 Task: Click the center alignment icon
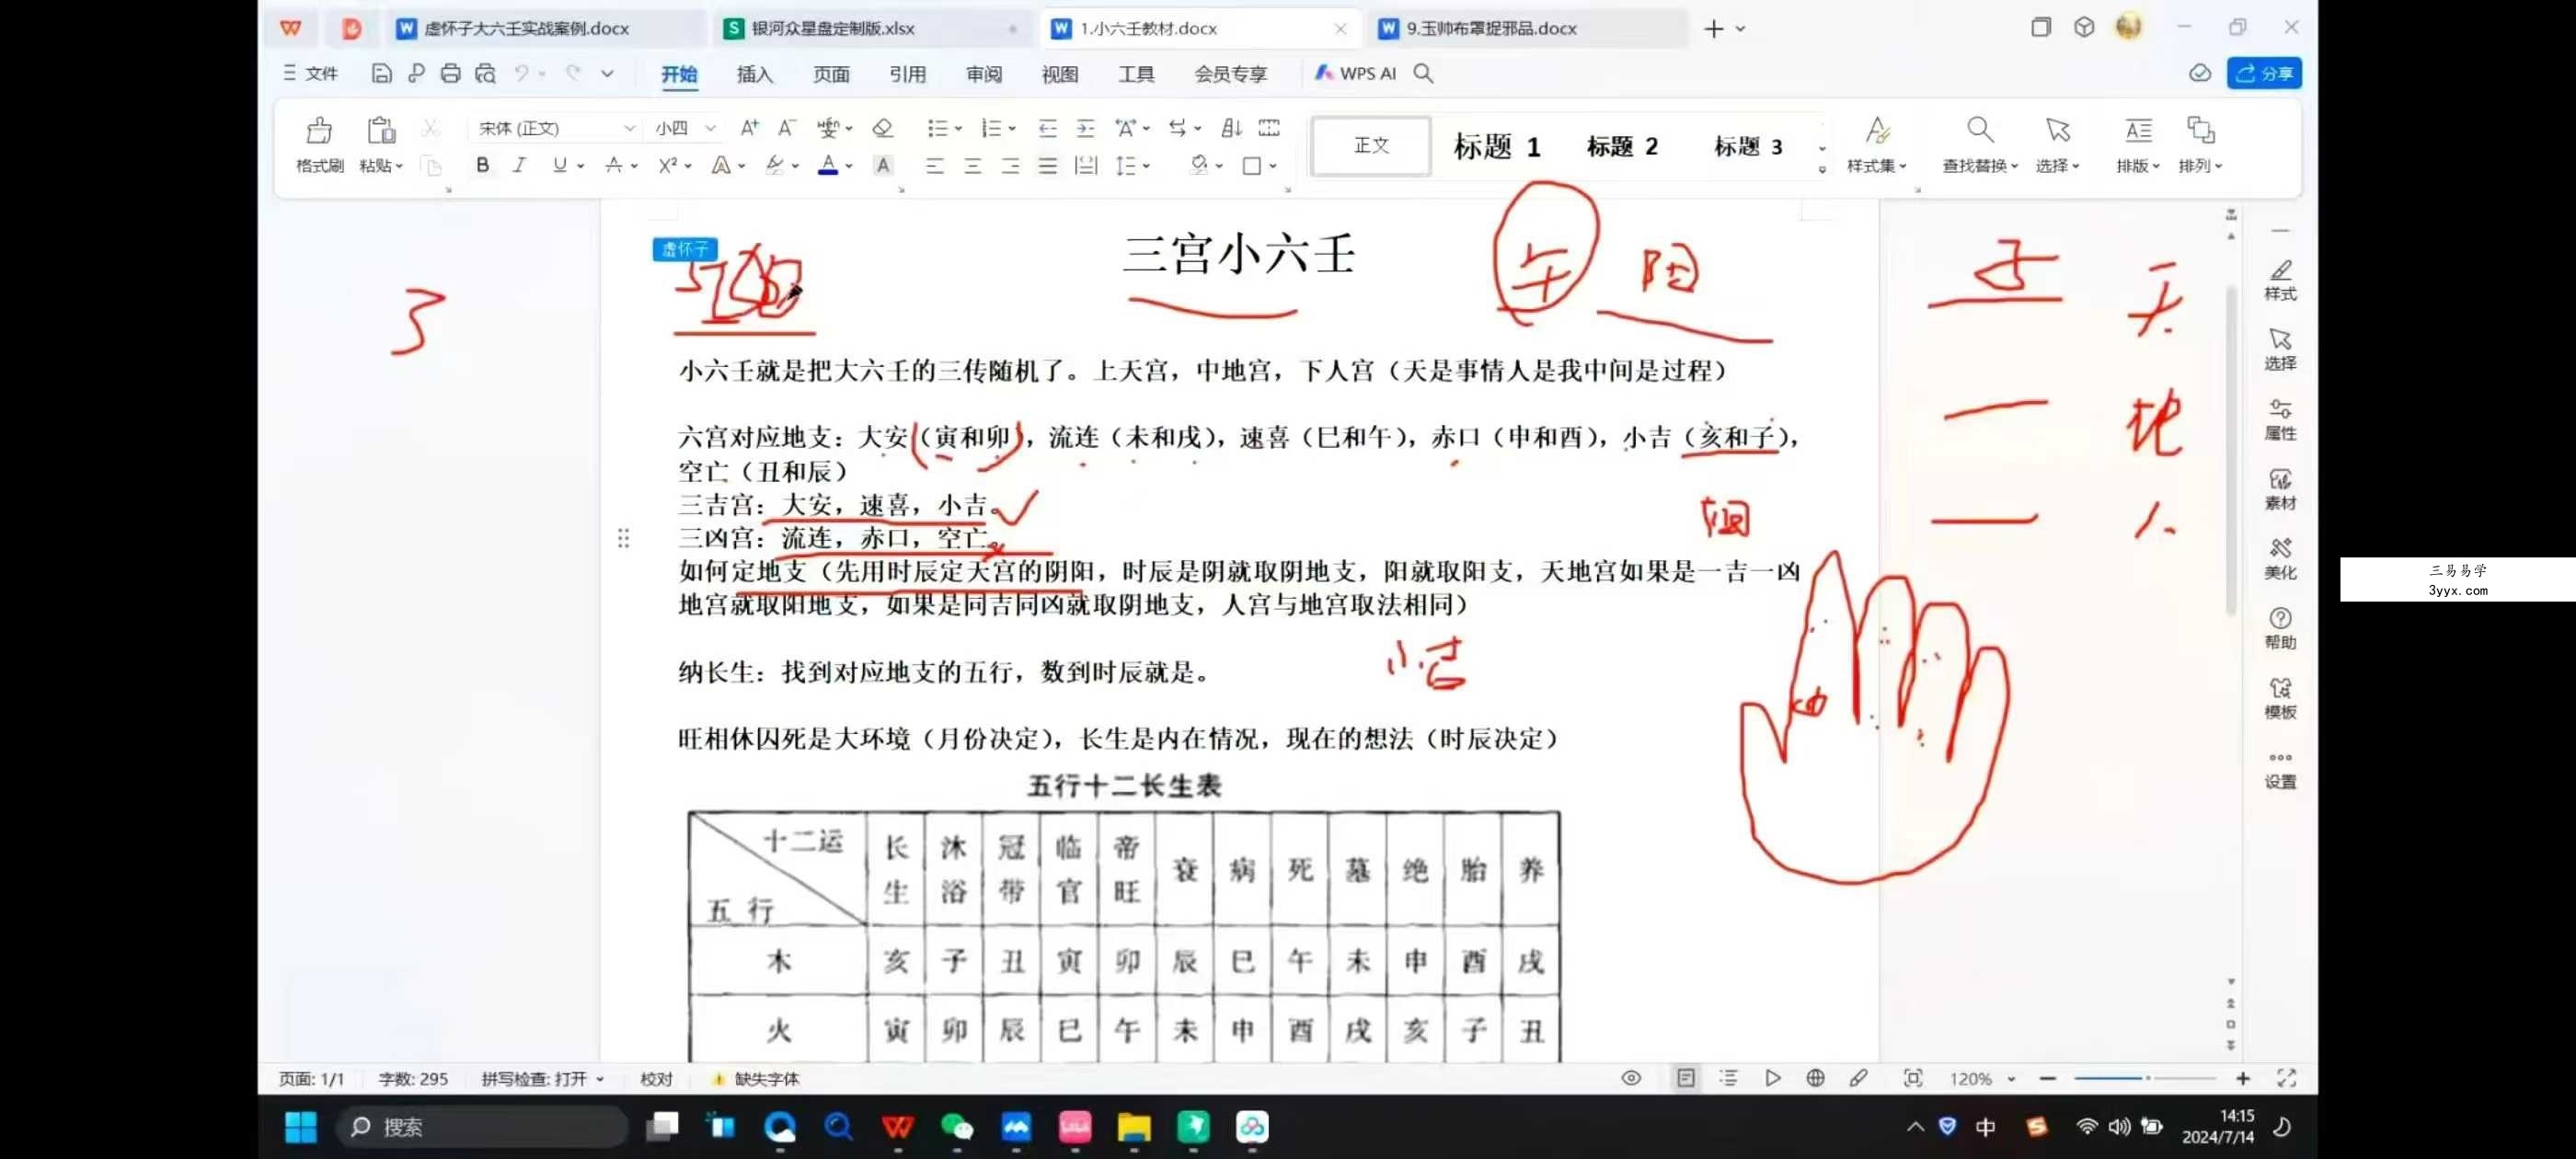coord(972,166)
